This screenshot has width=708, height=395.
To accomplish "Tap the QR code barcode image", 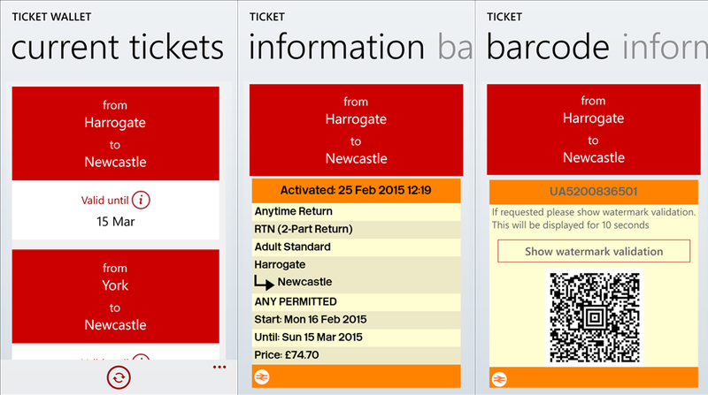I will 593,315.
